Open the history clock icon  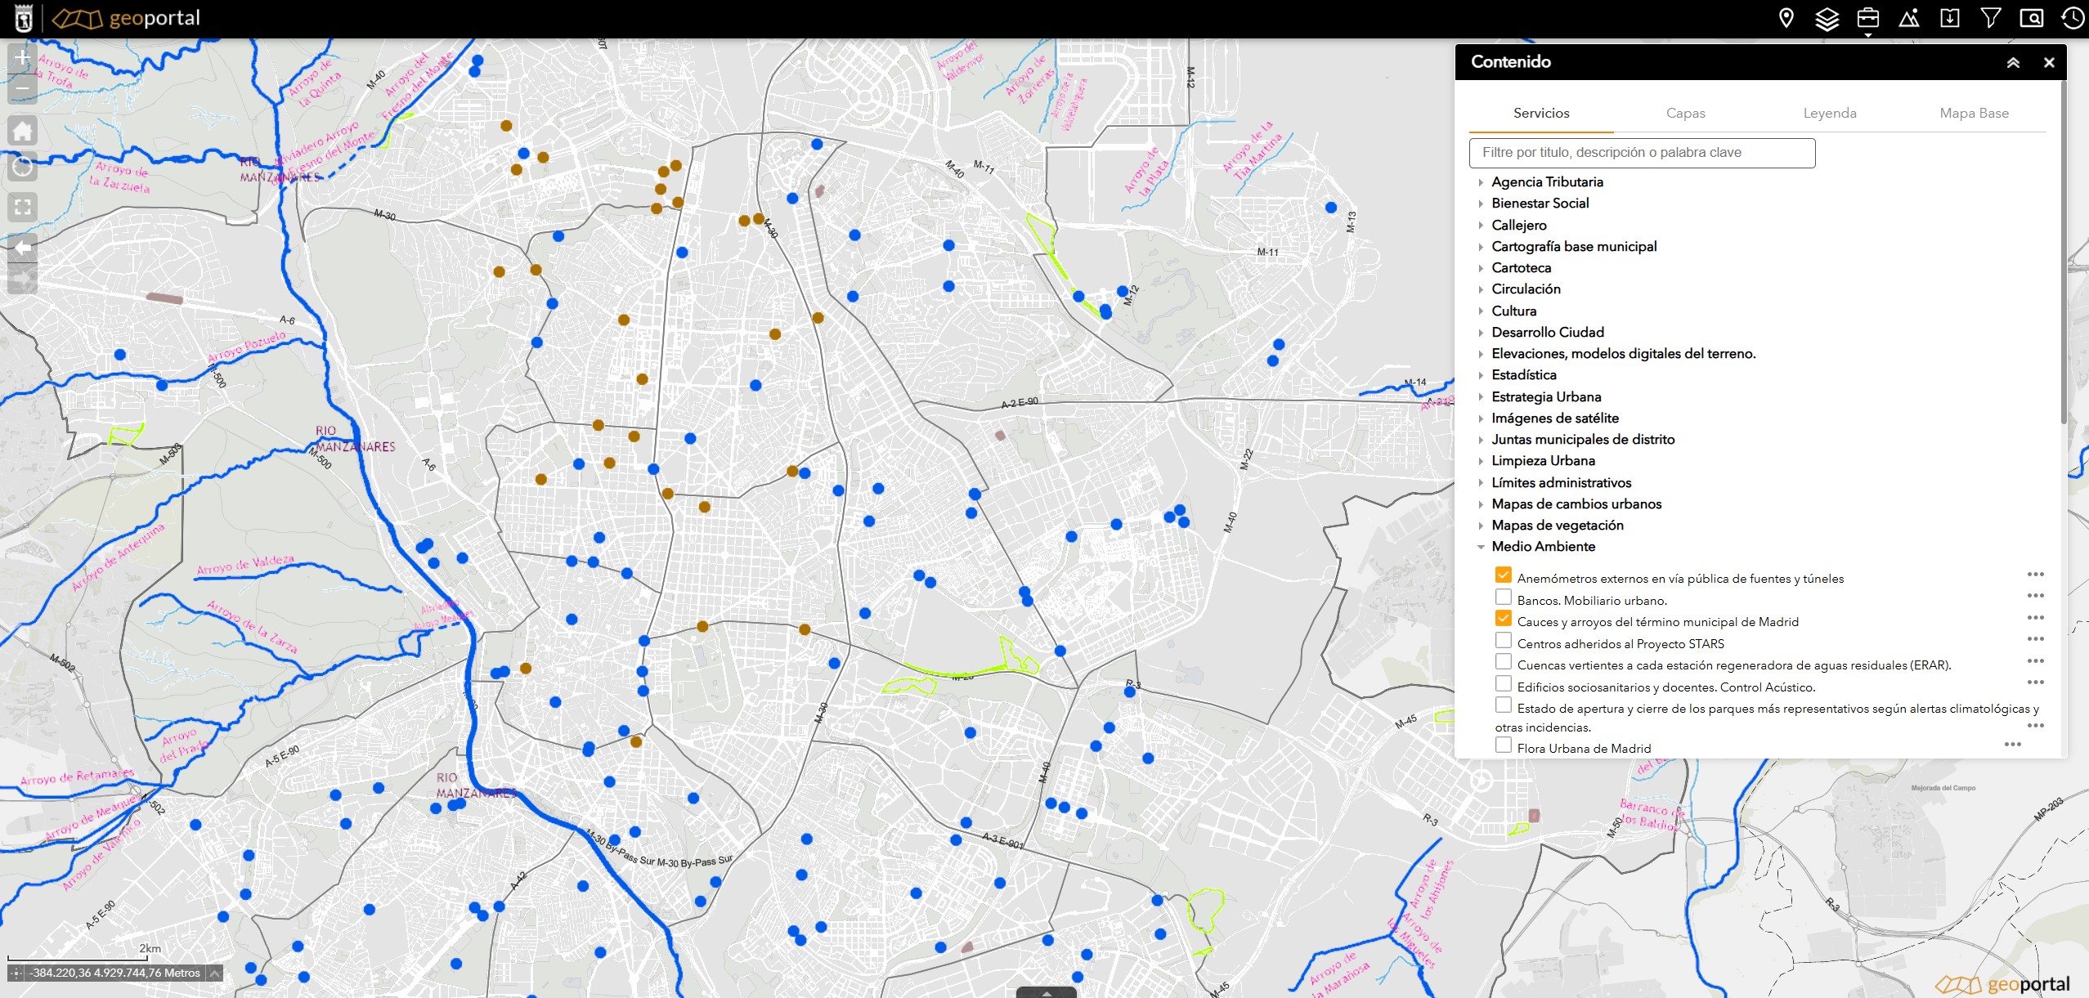point(2073,18)
